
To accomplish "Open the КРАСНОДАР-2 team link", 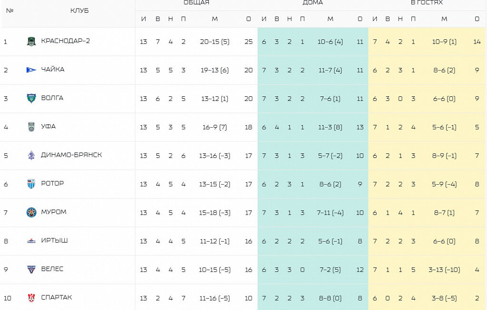I will click(66, 41).
